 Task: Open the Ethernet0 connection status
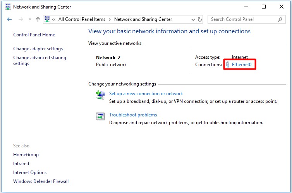click(x=242, y=65)
